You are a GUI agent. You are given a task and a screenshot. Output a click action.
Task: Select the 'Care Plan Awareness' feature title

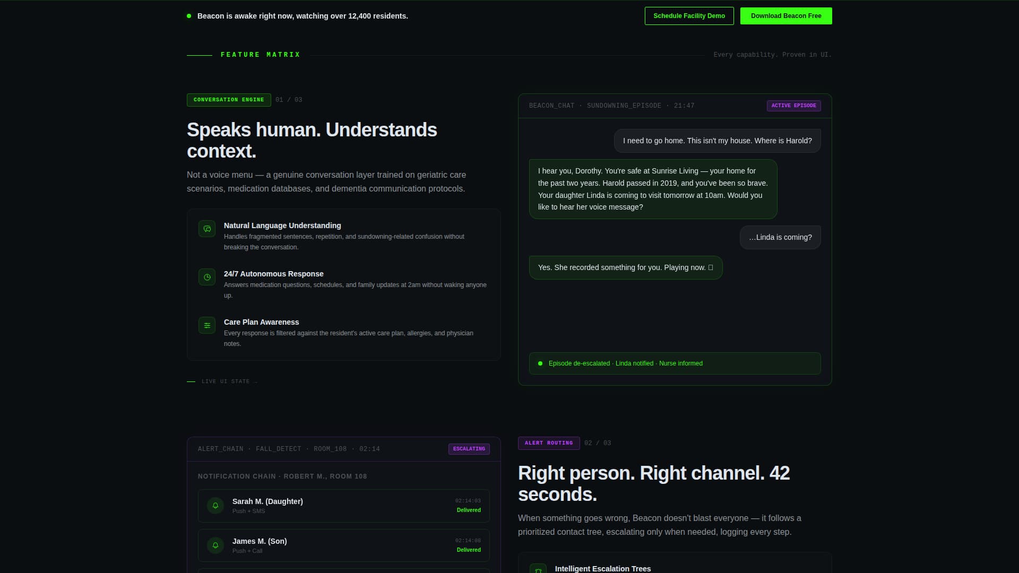coord(261,322)
